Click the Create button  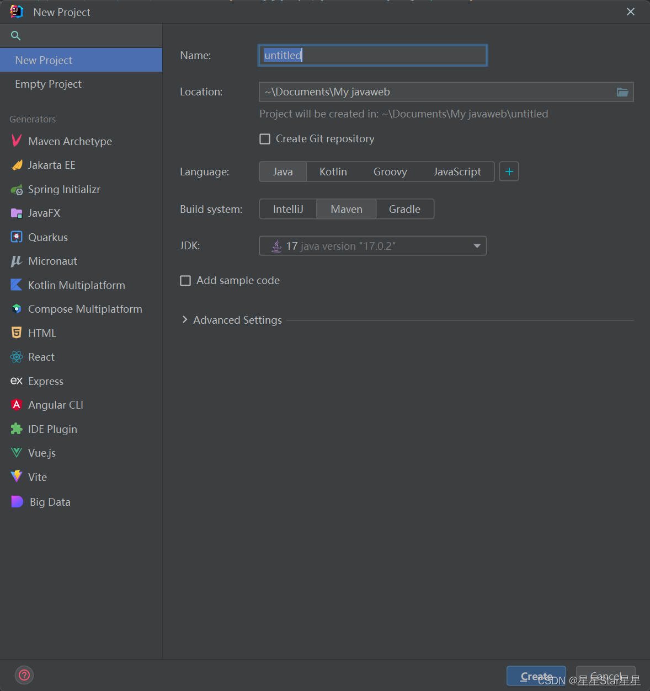536,676
